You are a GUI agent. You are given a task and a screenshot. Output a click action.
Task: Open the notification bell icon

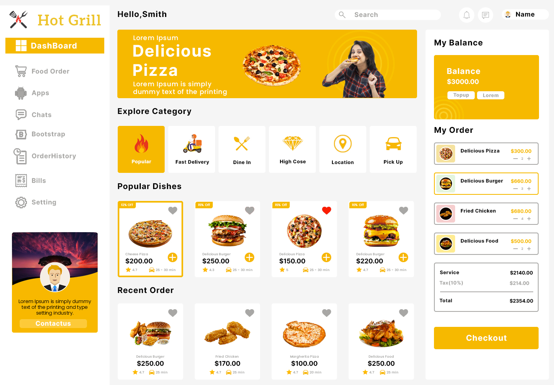coord(467,15)
